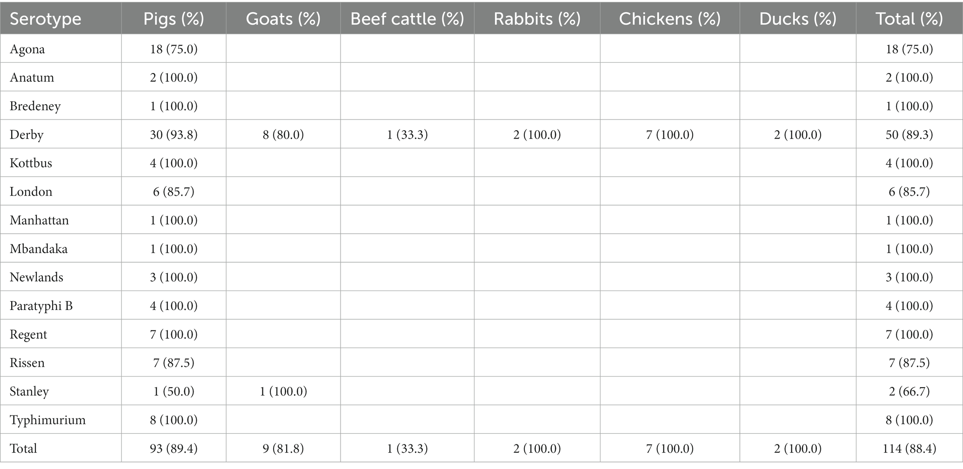Click the Typhimurium row label
This screenshot has width=963, height=469.
click(x=47, y=420)
